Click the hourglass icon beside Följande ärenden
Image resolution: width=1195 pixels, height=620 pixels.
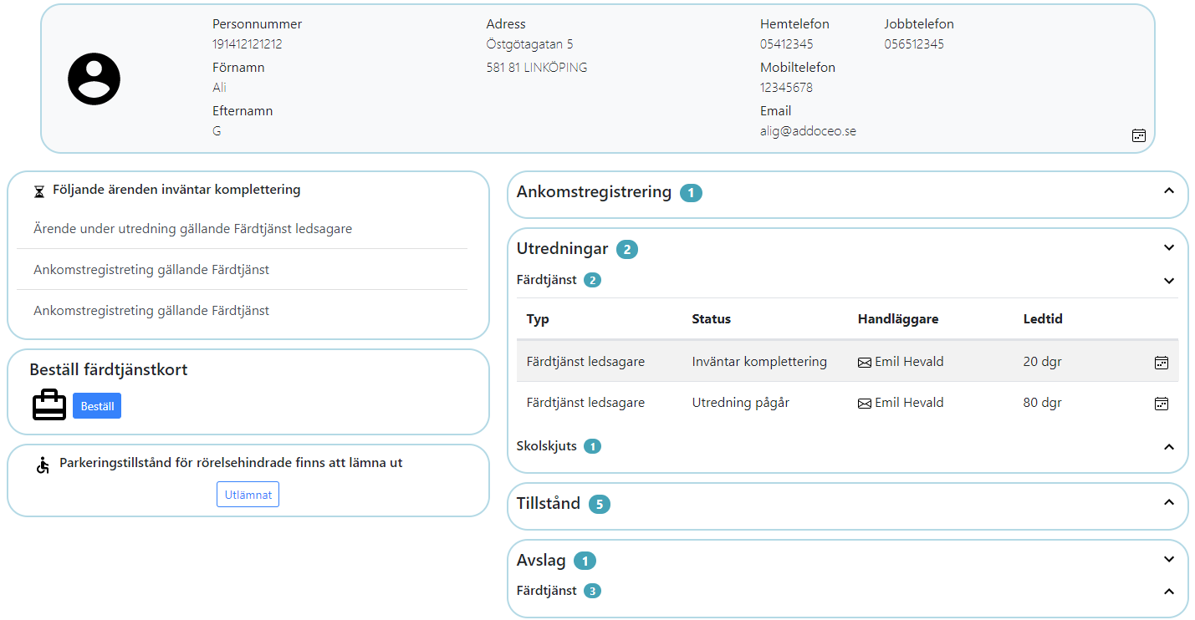(x=39, y=191)
